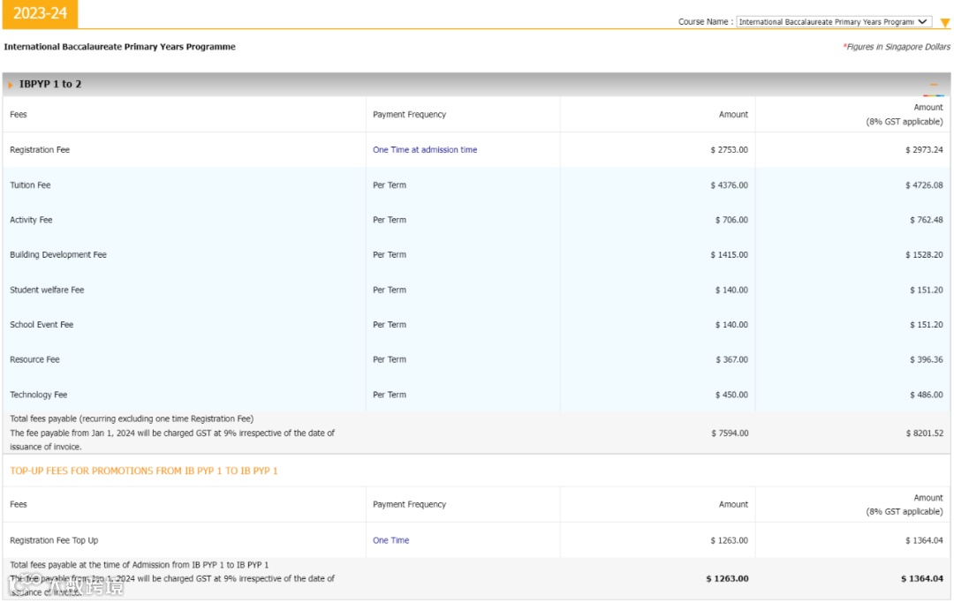Select the 2023-24 year tab
This screenshot has width=954, height=603.
(x=40, y=13)
